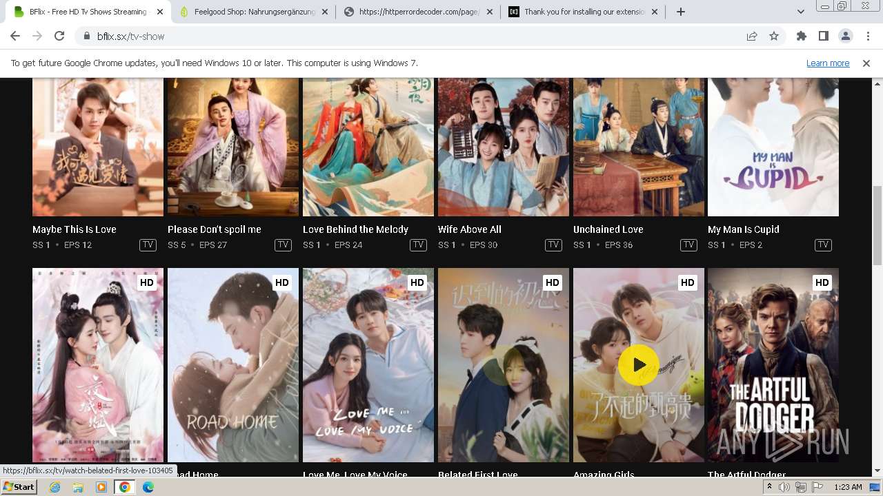The height and width of the screenshot is (496, 883).
Task: Show hidden tray icons arrow
Action: (x=770, y=487)
